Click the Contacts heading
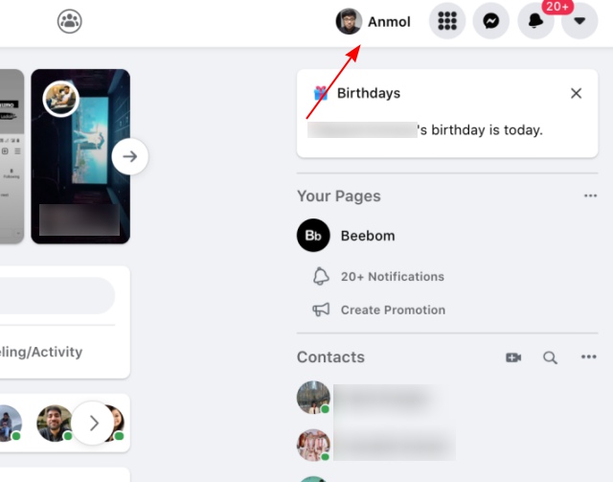This screenshot has height=482, width=613. coord(330,357)
